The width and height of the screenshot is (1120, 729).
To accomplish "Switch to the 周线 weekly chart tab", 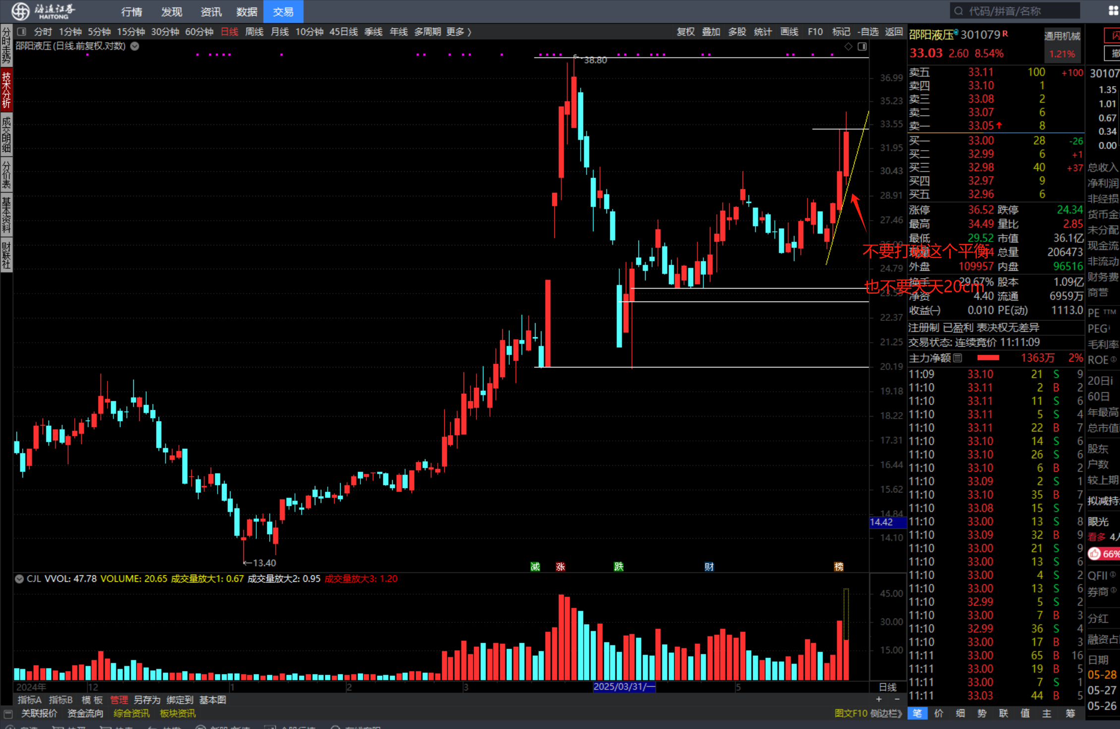I will 254,32.
